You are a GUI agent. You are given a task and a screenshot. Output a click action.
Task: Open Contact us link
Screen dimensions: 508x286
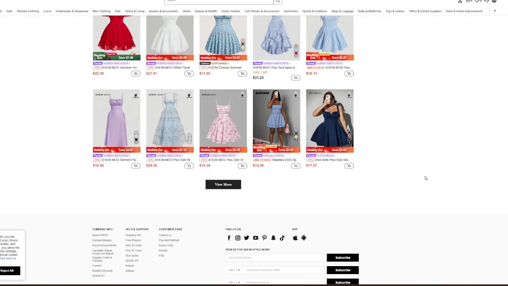pos(165,235)
